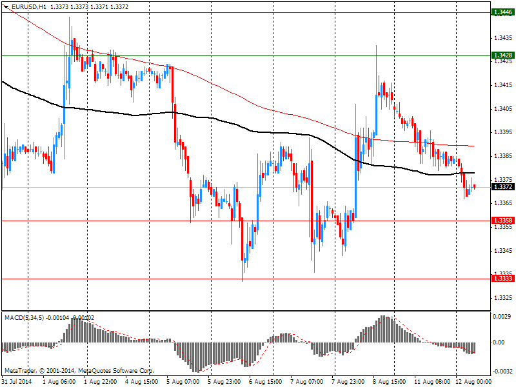Click the green 1.3446 price level label
Viewport: 516px width, 387px height.
click(503, 12)
